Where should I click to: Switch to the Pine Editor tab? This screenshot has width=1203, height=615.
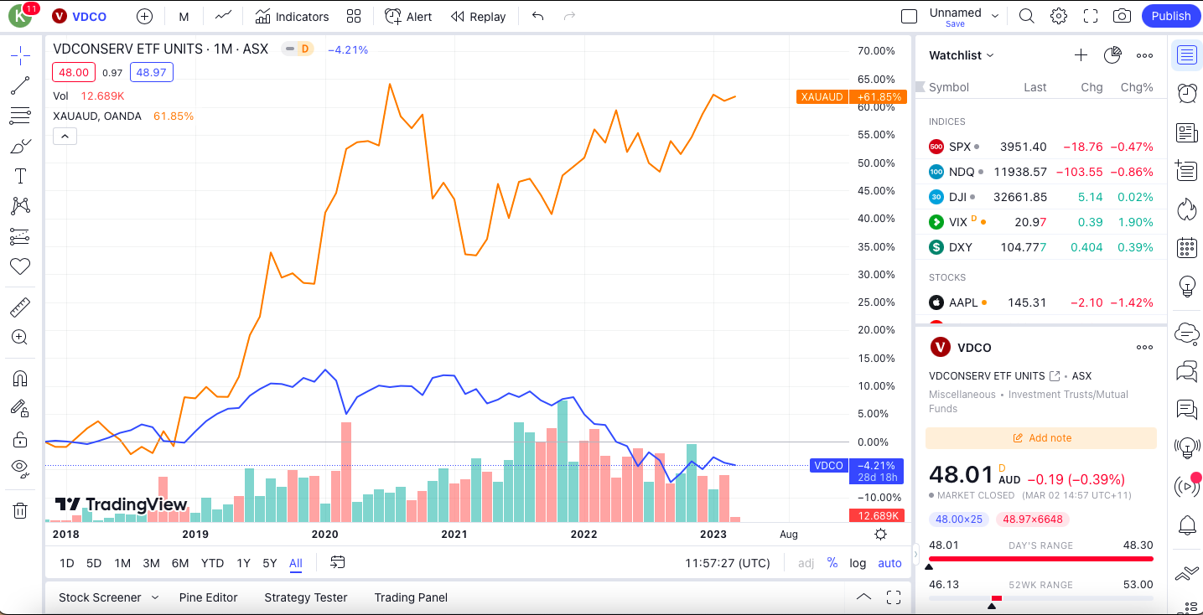[x=208, y=597]
